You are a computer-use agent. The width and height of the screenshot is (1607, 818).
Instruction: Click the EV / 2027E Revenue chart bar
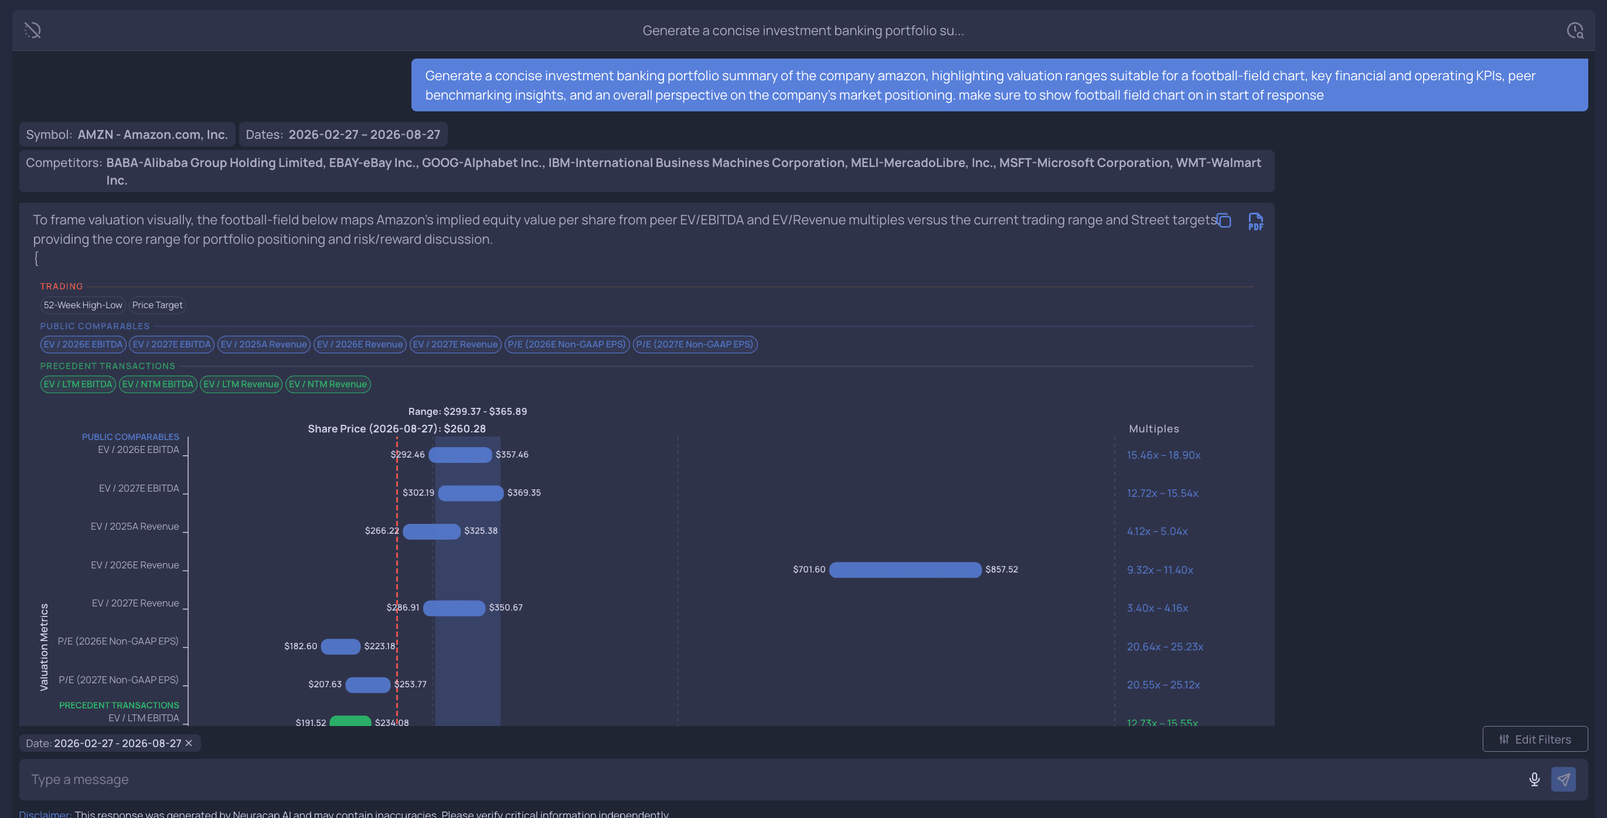point(454,608)
